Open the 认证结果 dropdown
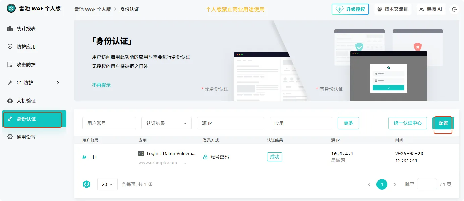Image resolution: width=464 pixels, height=201 pixels. coord(167,123)
